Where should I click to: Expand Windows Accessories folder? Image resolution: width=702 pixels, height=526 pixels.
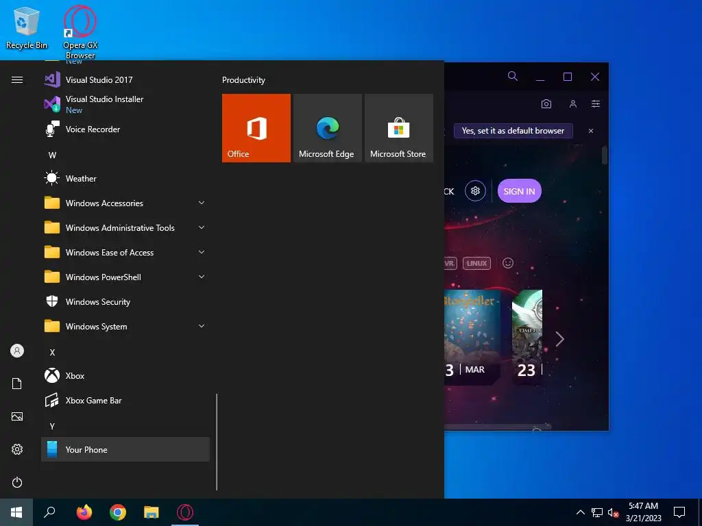(125, 203)
